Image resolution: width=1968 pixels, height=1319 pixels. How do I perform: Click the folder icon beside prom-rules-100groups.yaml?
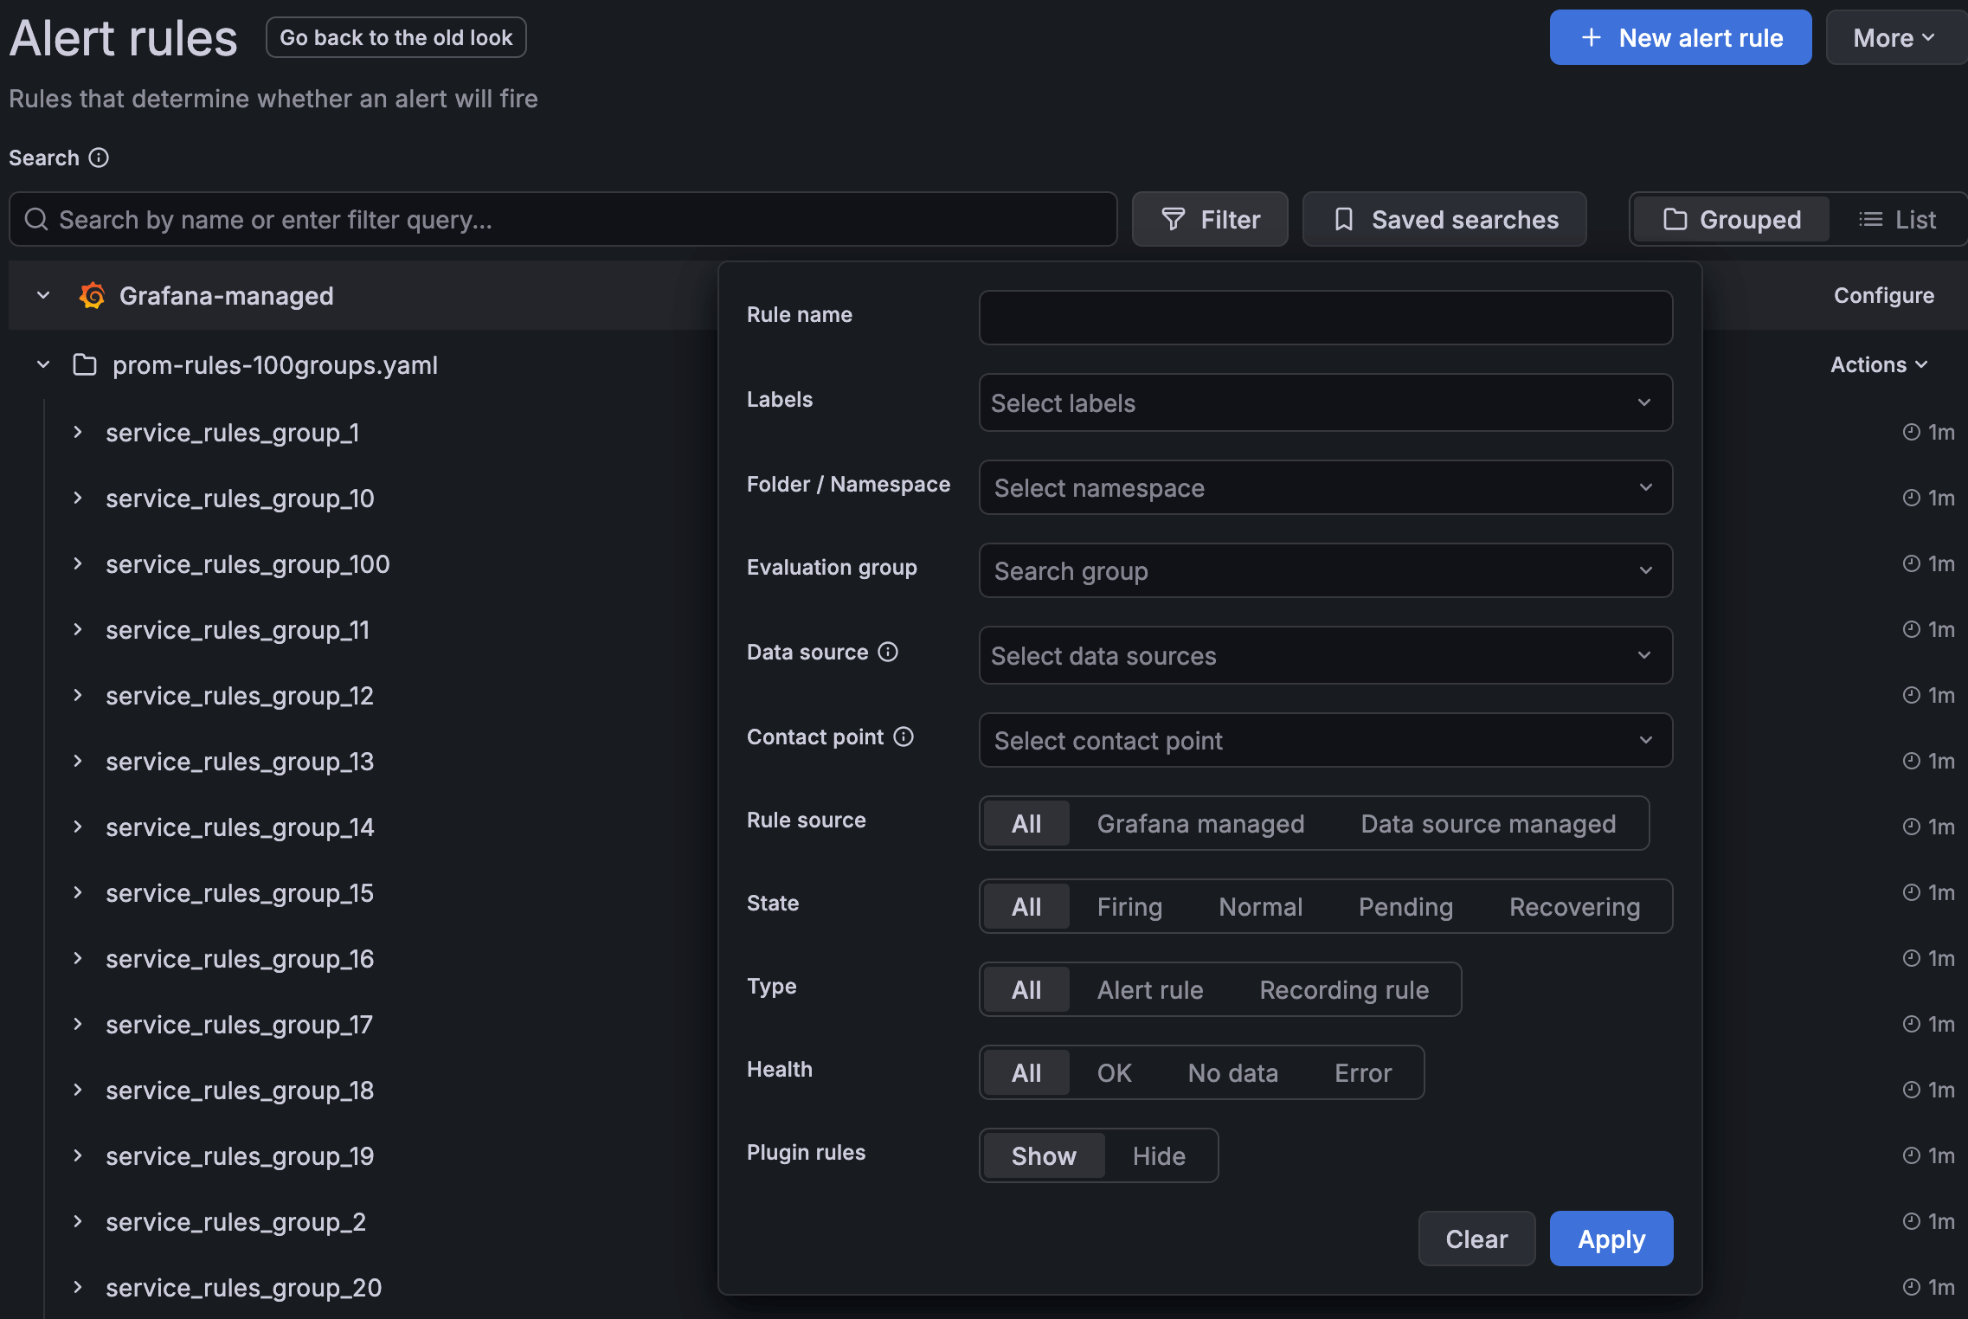pyautogui.click(x=84, y=364)
